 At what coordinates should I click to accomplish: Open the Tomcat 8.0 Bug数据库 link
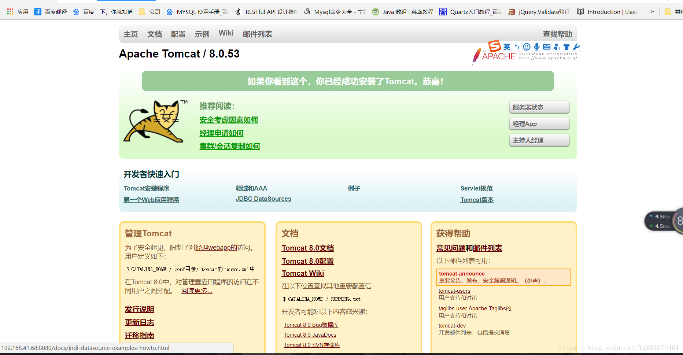click(x=311, y=325)
